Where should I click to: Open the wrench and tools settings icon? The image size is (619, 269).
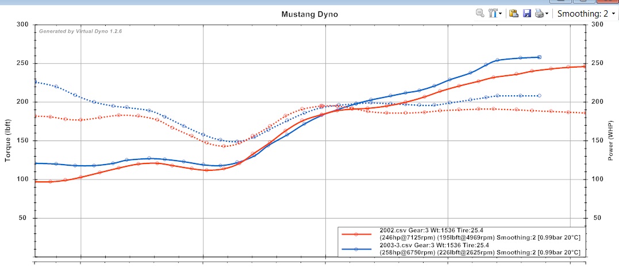click(x=493, y=13)
